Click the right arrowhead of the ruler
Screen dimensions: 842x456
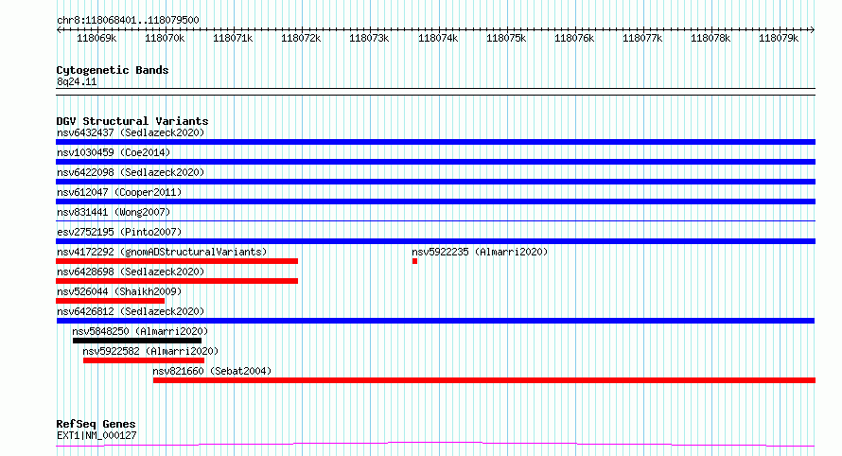point(813,29)
